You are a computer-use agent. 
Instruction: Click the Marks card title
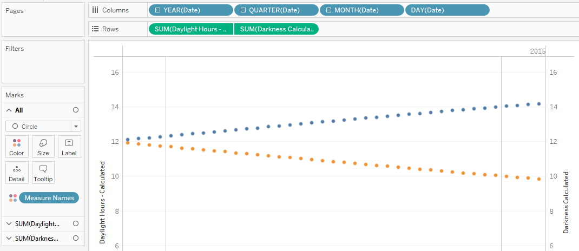click(15, 95)
